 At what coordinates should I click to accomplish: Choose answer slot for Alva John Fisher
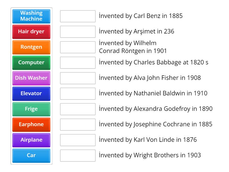78,78
